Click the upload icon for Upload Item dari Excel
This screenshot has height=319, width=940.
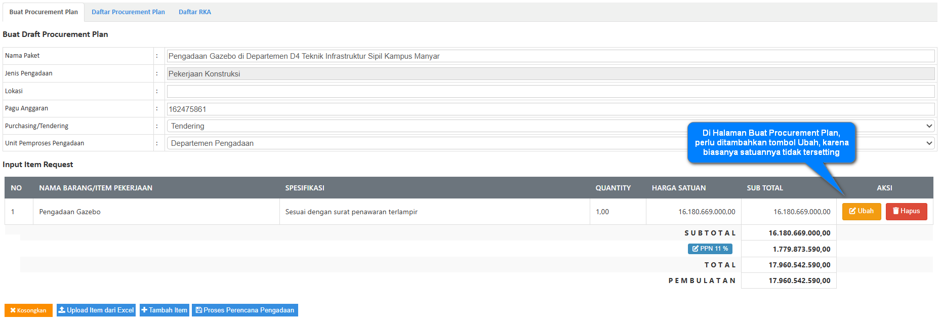62,310
